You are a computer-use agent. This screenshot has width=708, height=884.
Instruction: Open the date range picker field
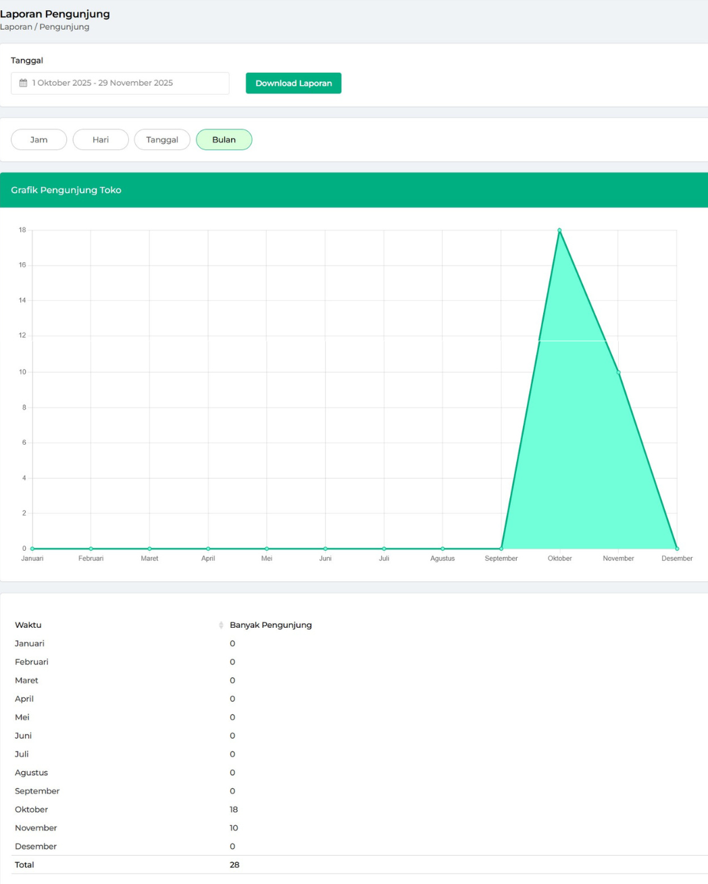point(120,83)
